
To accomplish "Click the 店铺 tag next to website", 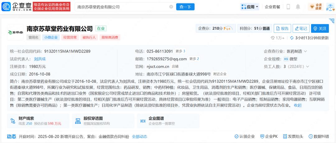I will click(x=175, y=67).
